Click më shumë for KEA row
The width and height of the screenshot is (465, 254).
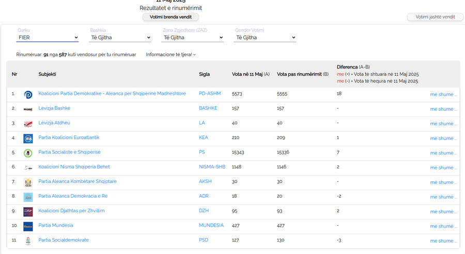click(x=443, y=139)
